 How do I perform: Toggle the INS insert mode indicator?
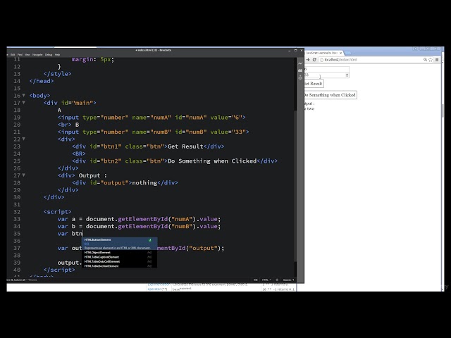click(x=255, y=280)
